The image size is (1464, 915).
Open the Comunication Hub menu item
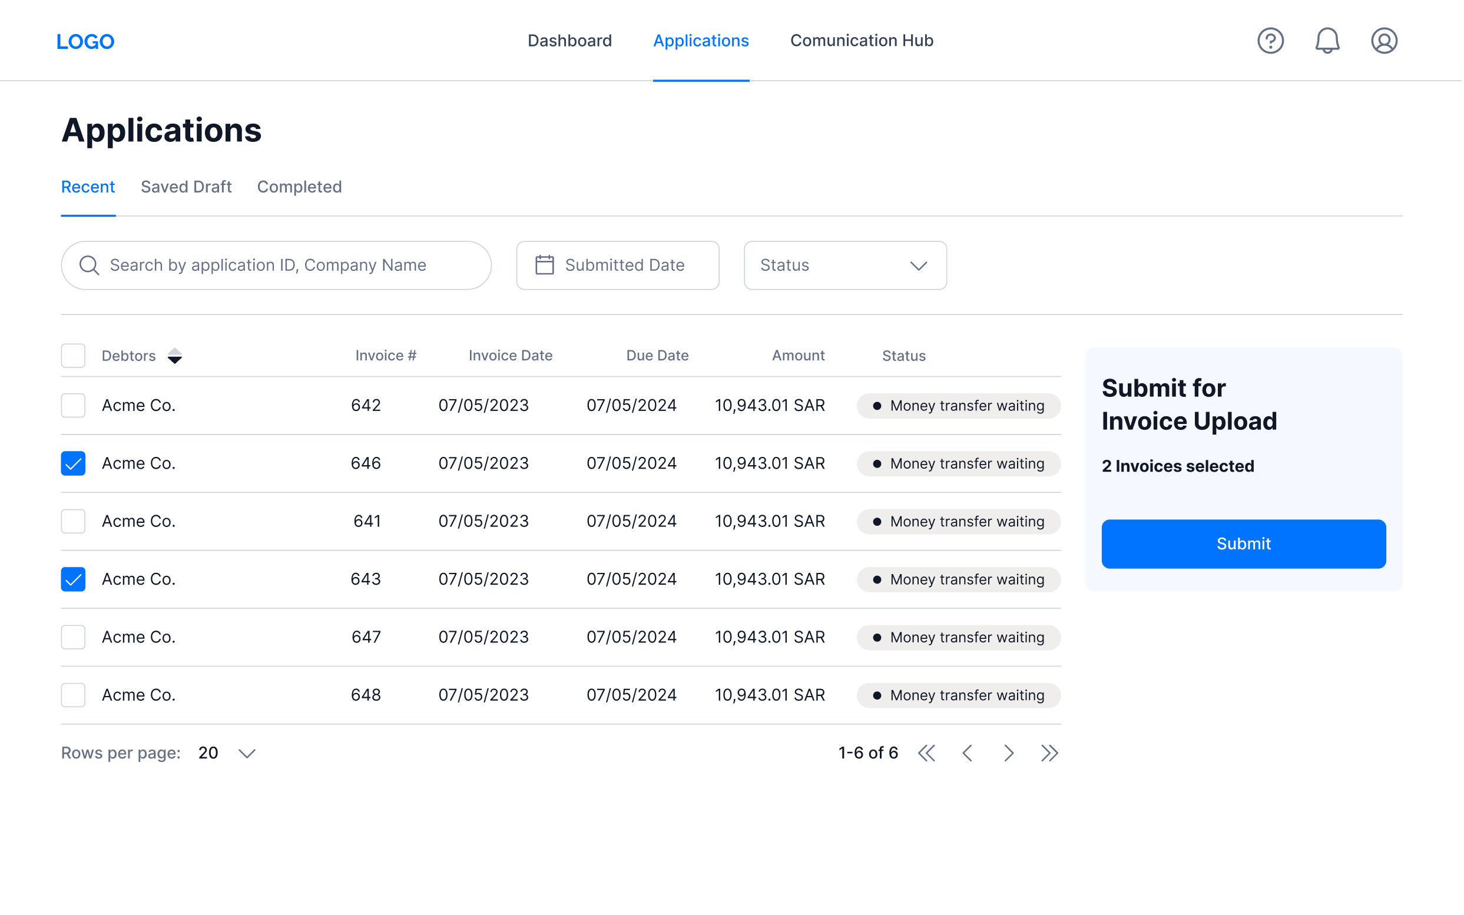coord(861,41)
